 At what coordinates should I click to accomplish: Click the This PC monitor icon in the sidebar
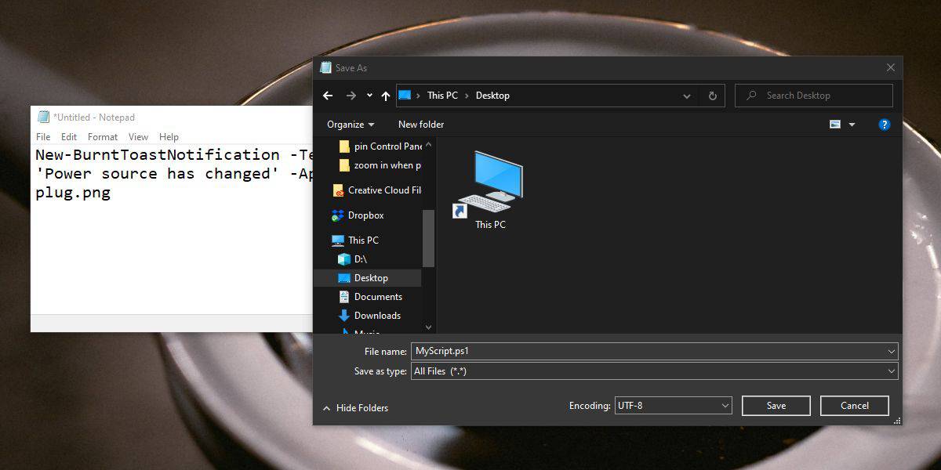click(338, 240)
